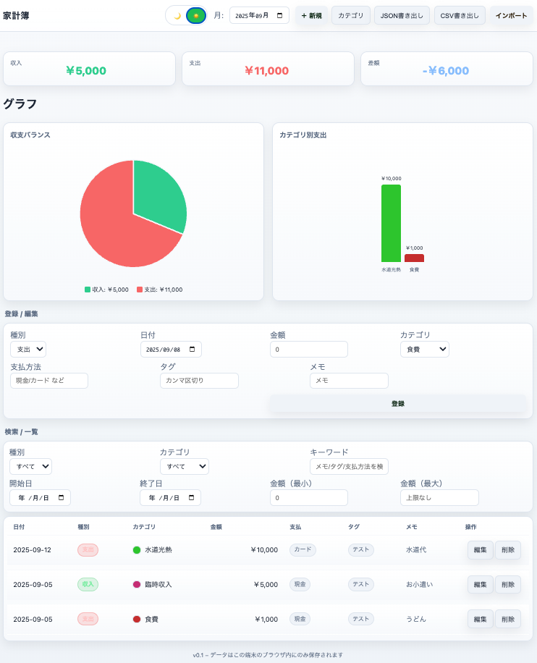The image size is (537, 663).
Task: Click the 開始日 date field
Action: coord(41,498)
